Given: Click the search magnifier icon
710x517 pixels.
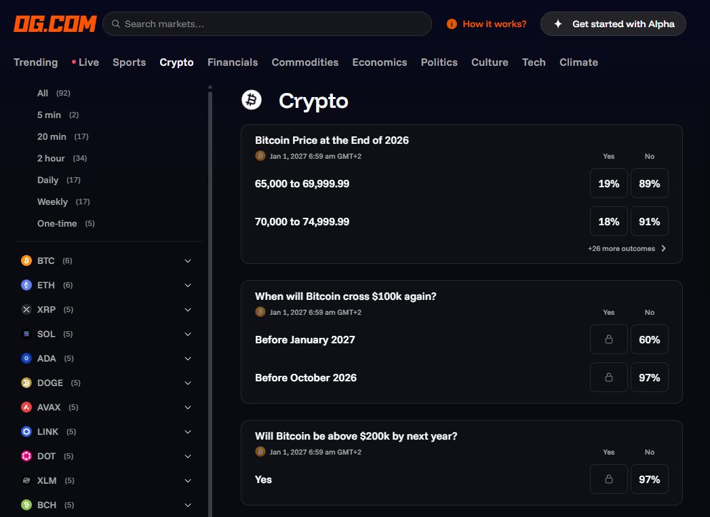Looking at the screenshot, I should (116, 24).
